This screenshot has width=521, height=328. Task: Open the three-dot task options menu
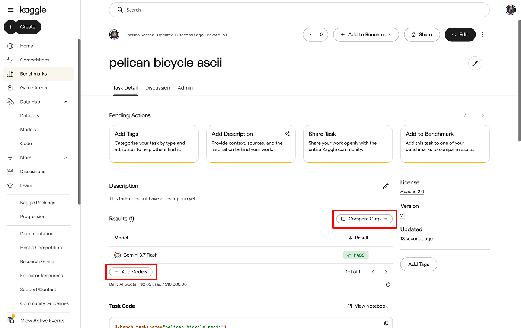point(483,35)
